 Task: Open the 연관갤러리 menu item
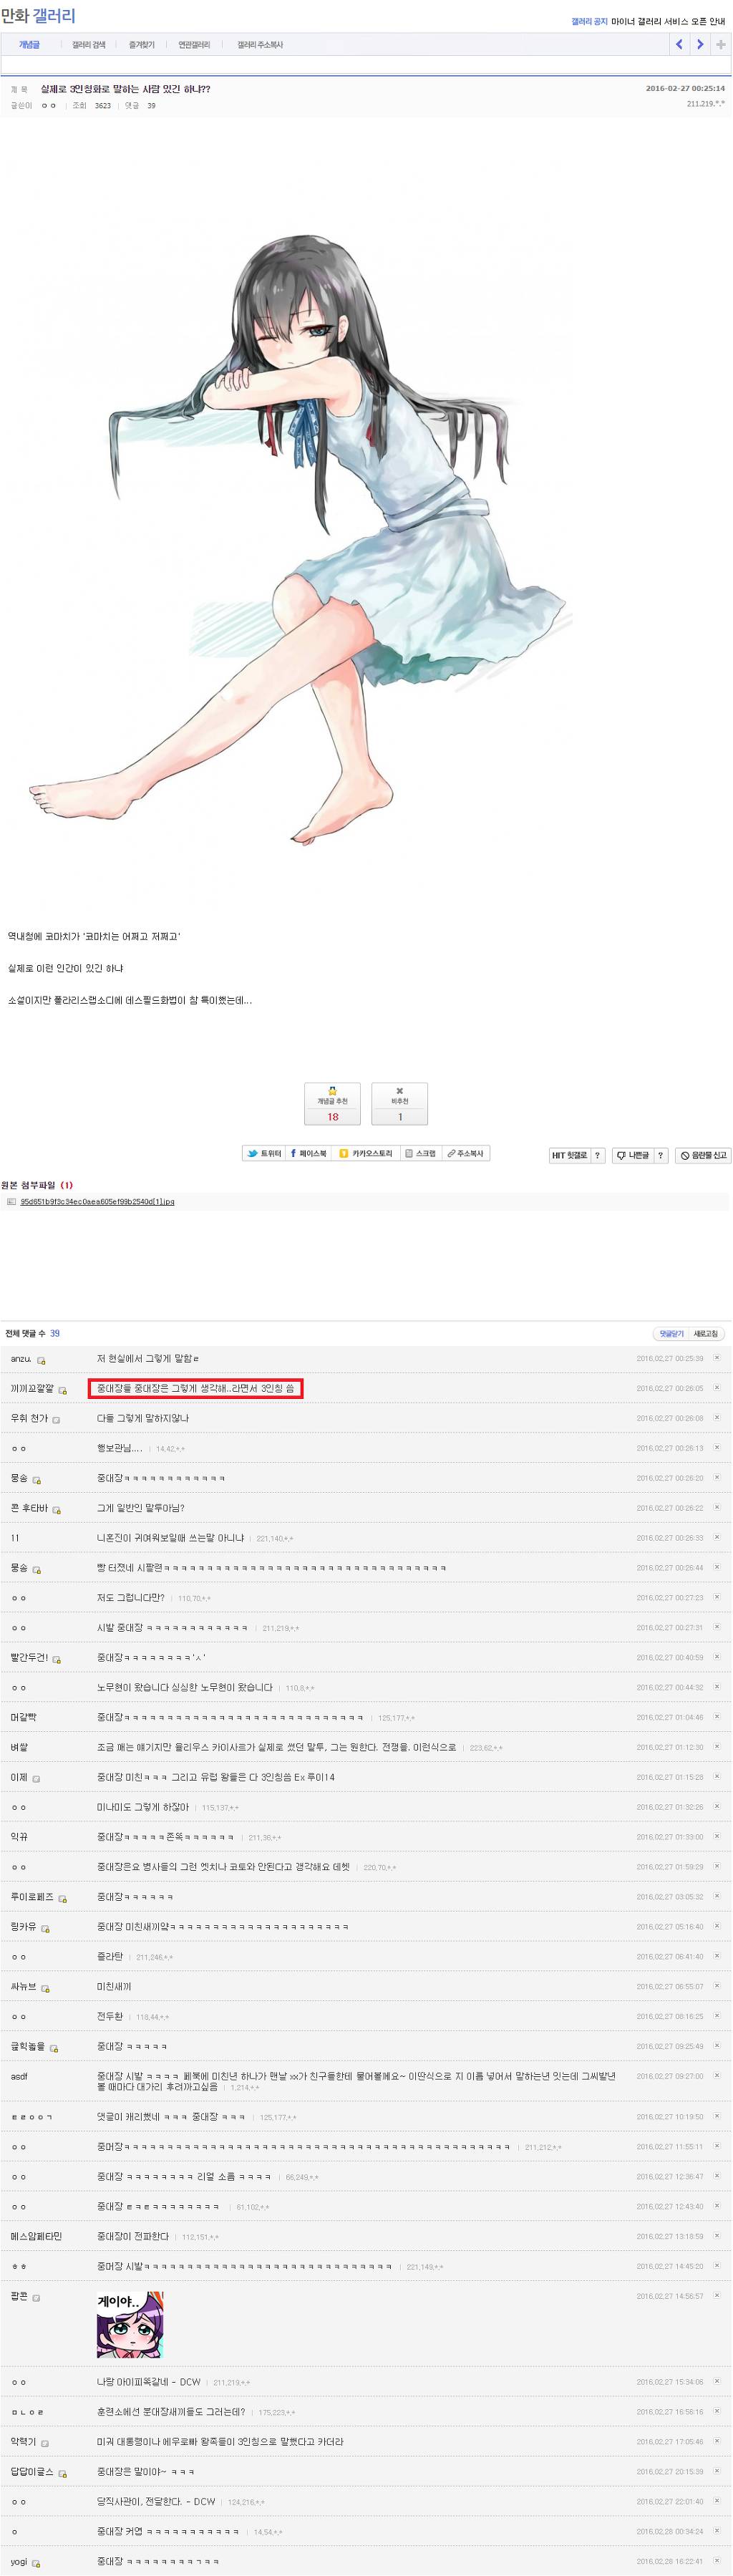[194, 45]
